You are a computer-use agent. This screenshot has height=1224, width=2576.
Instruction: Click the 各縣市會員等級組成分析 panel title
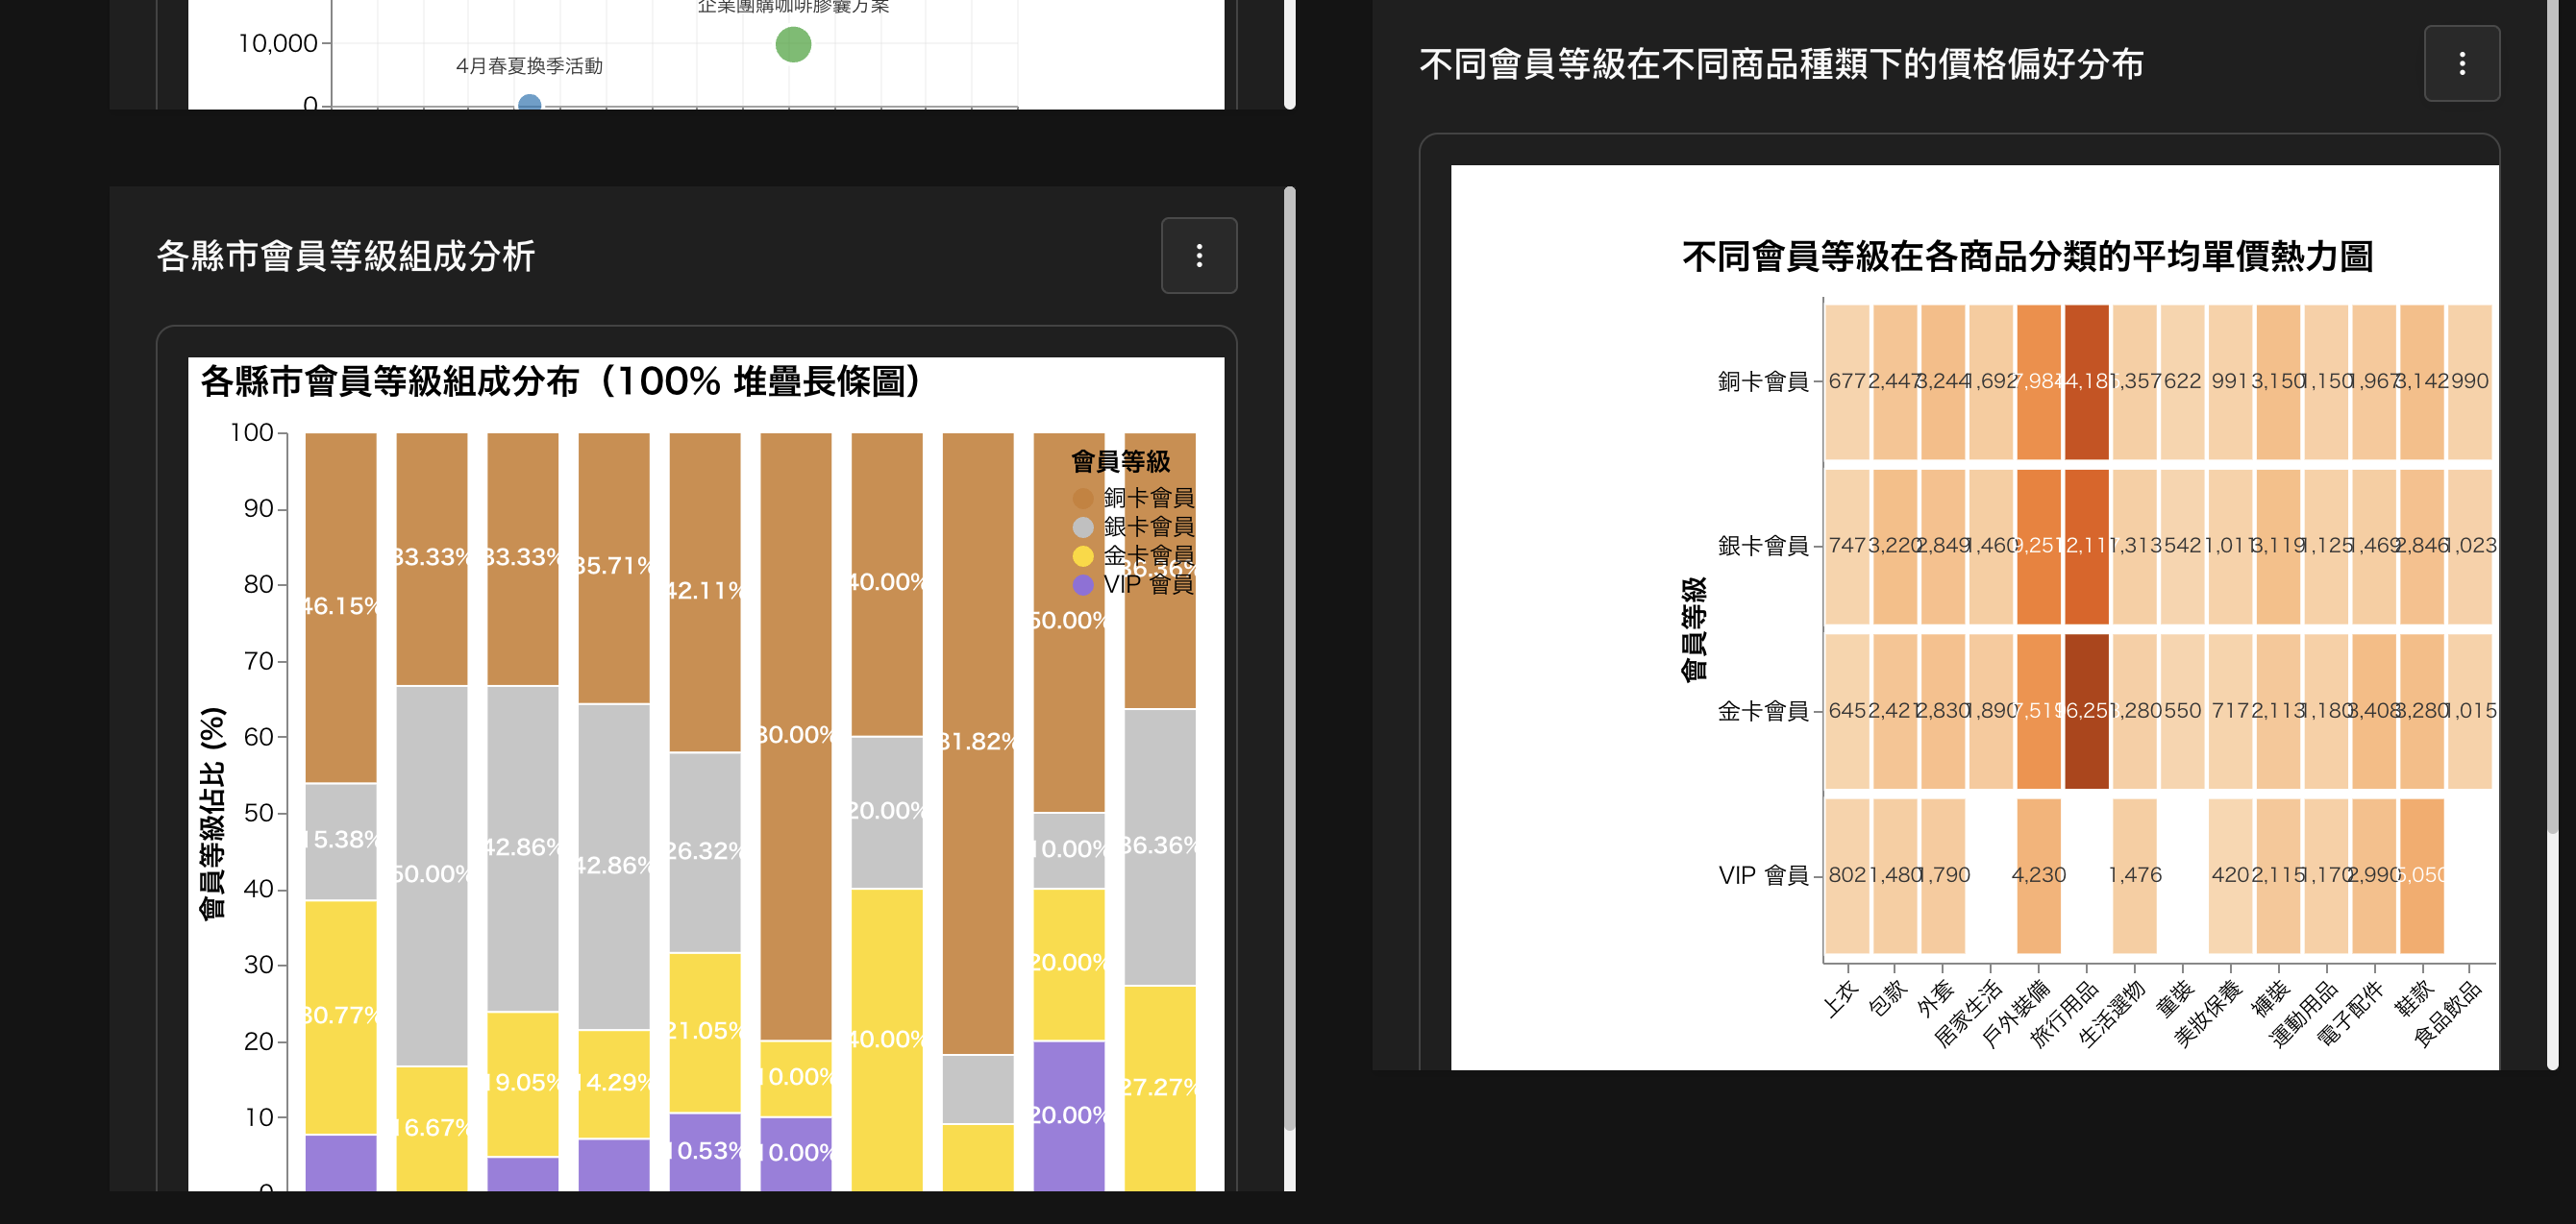346,256
